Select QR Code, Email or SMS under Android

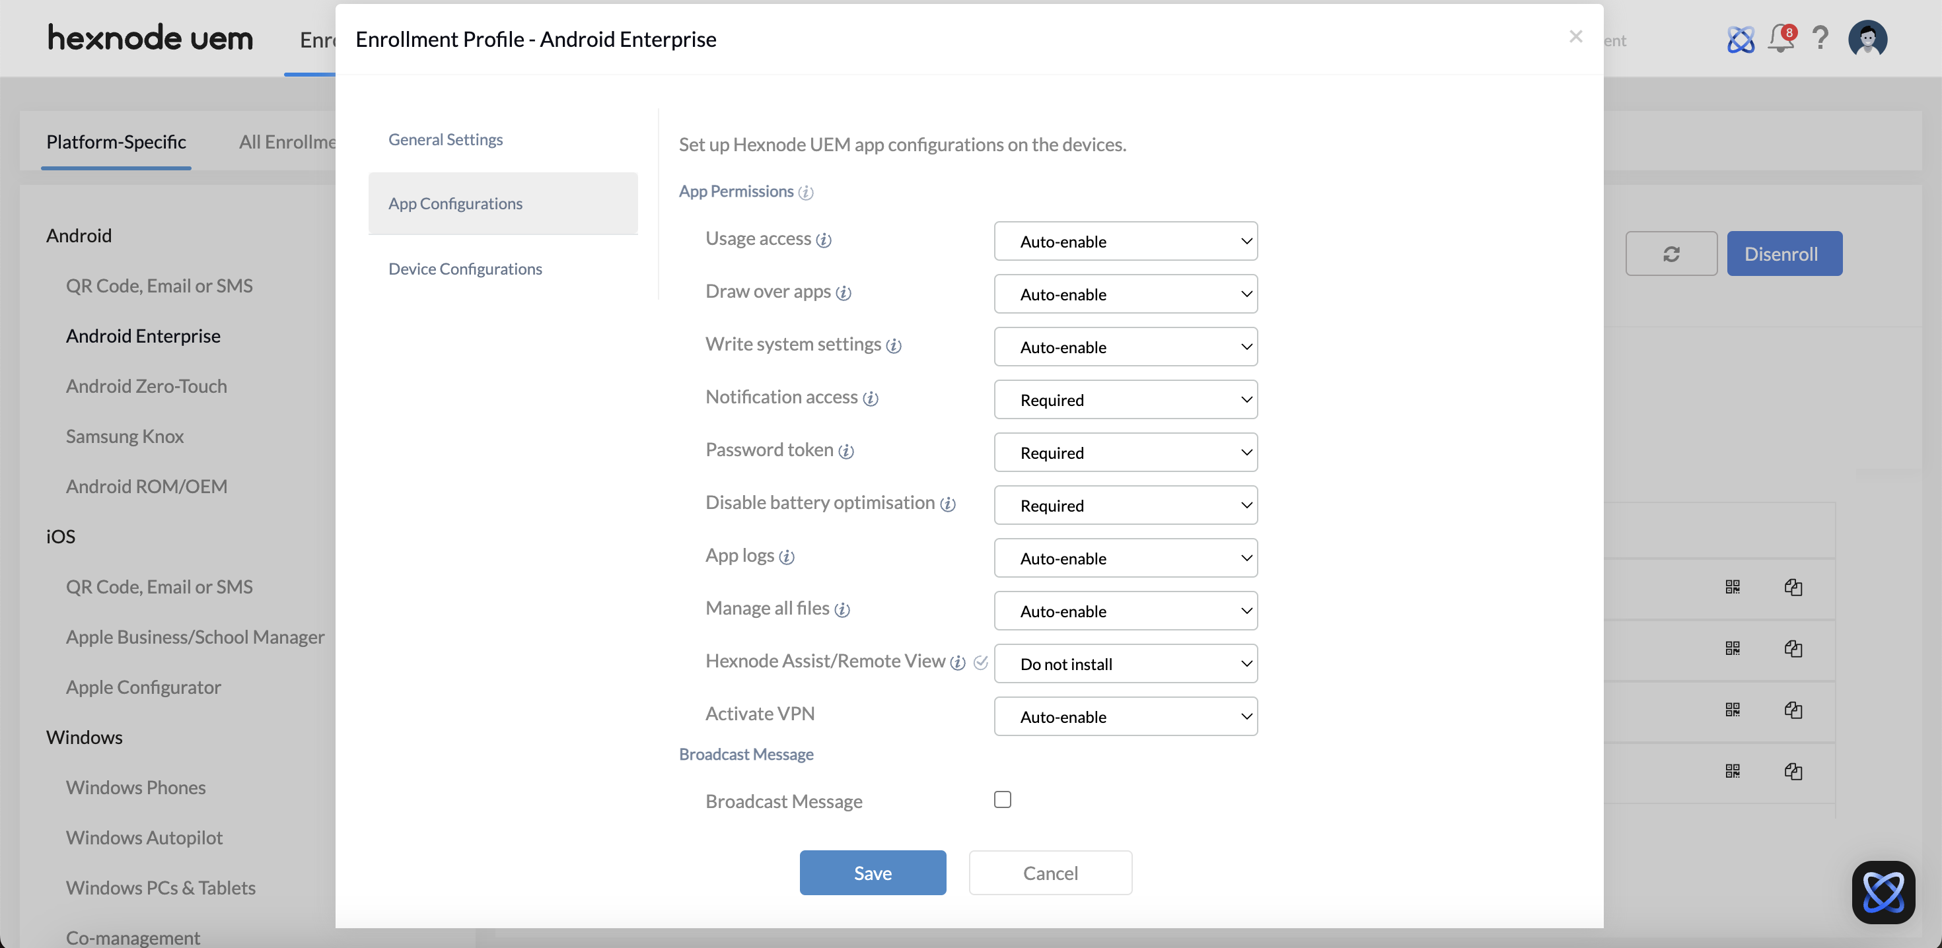point(159,286)
